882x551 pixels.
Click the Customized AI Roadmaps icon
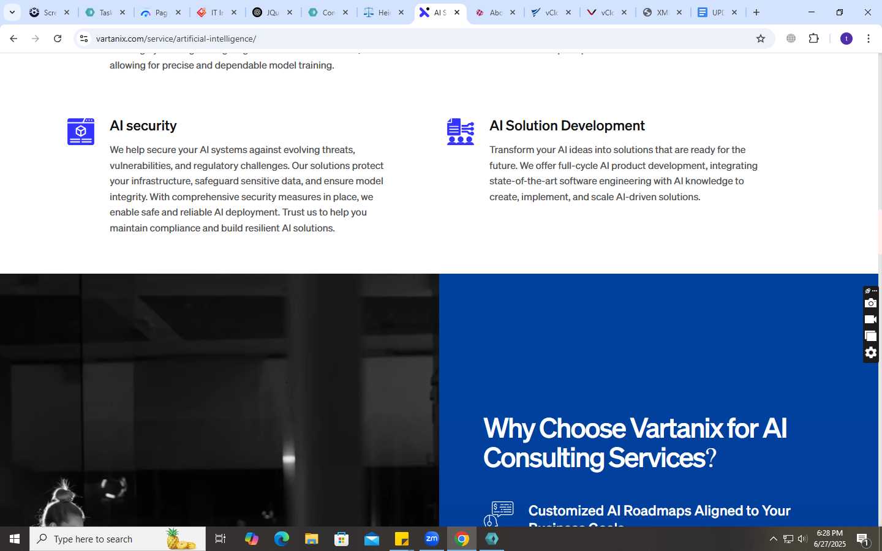499,514
